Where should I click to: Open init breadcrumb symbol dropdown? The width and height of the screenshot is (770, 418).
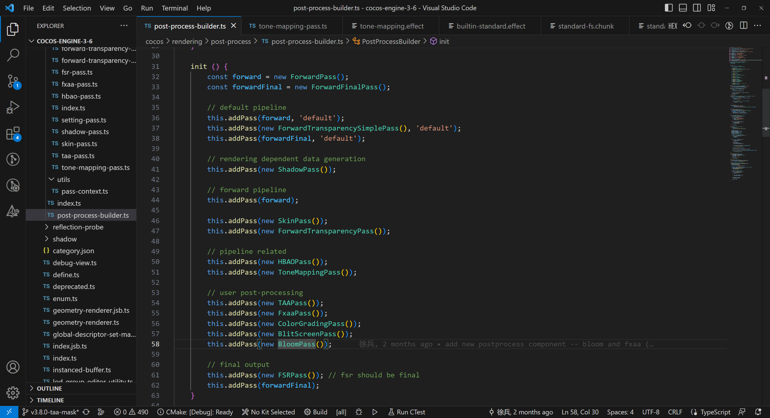point(439,41)
